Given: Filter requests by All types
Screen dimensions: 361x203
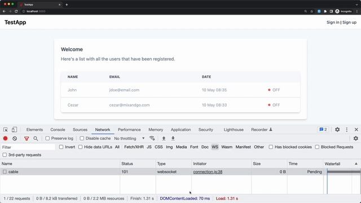Looking at the screenshot, I should [117, 147].
